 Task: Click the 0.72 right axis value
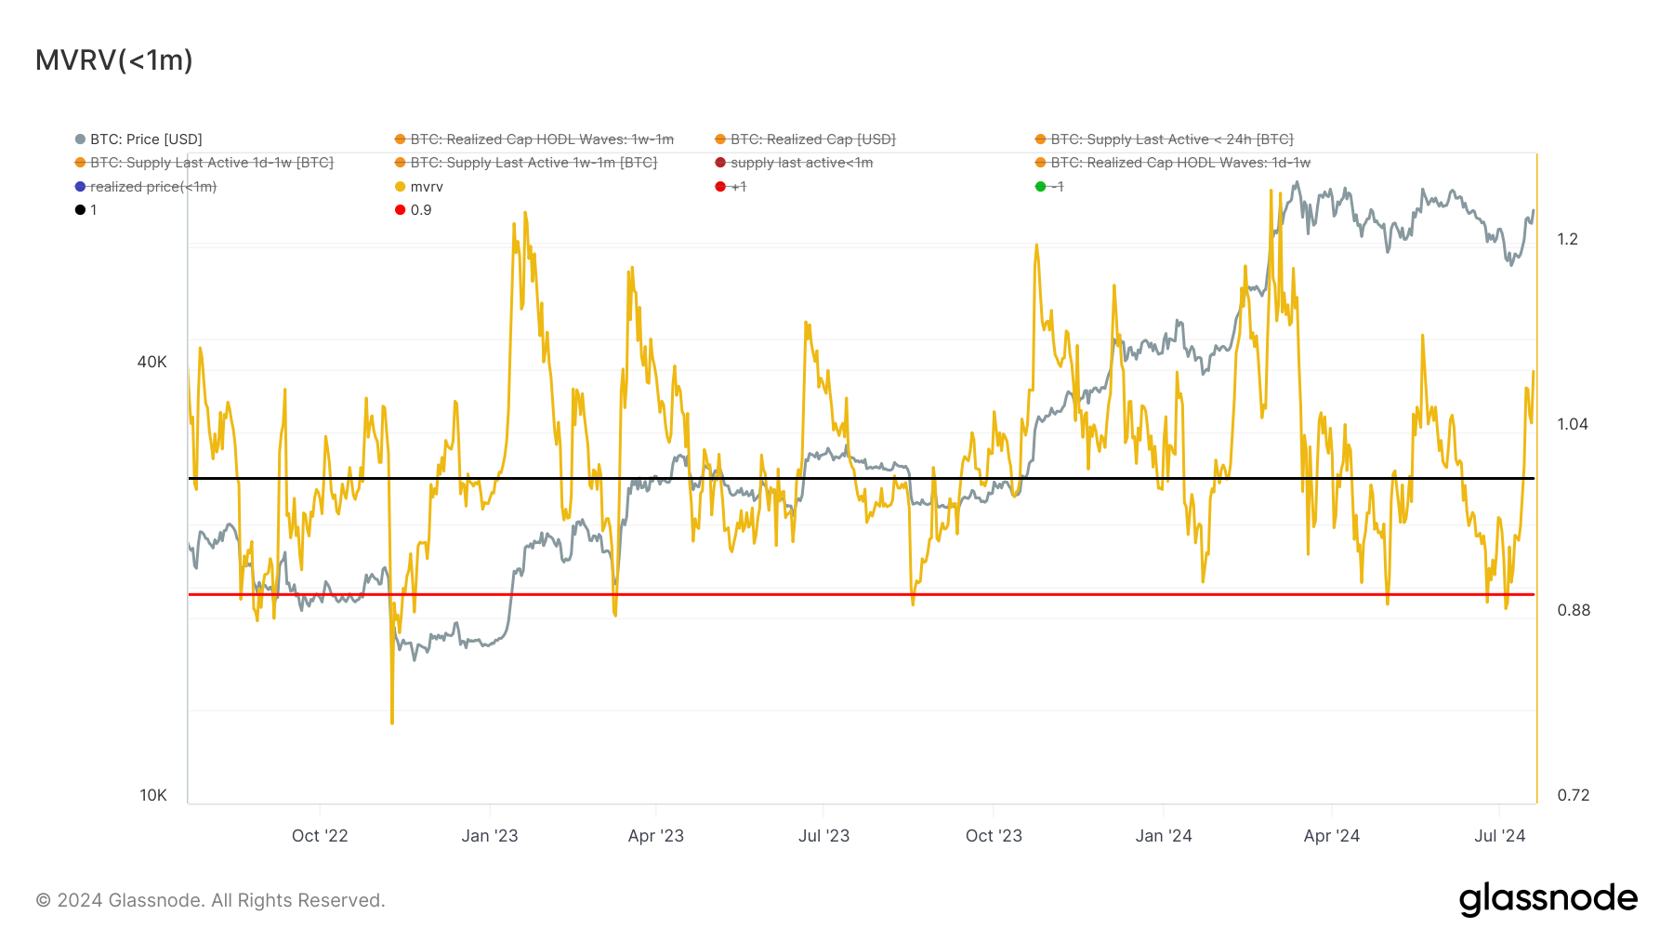click(x=1574, y=795)
